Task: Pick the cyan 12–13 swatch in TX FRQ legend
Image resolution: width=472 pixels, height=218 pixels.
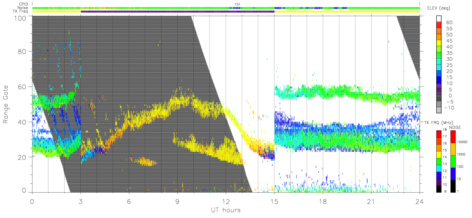Action: click(x=440, y=168)
